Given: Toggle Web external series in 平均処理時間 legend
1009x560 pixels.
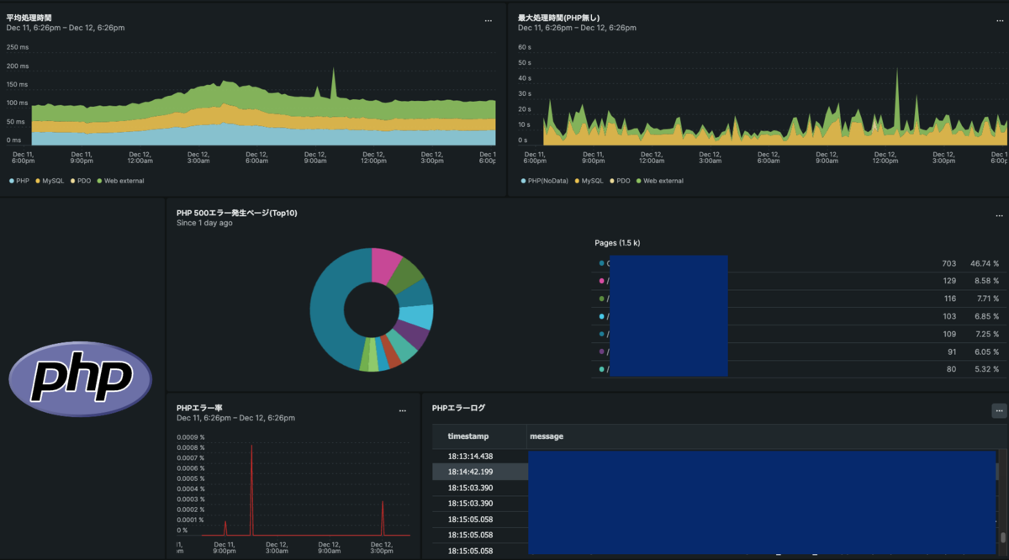Looking at the screenshot, I should click(x=120, y=181).
